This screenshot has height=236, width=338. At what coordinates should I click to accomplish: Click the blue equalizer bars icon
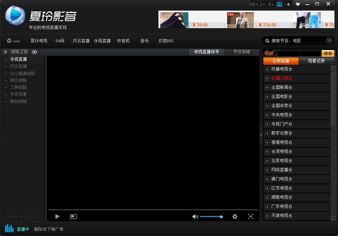pyautogui.click(x=9, y=228)
